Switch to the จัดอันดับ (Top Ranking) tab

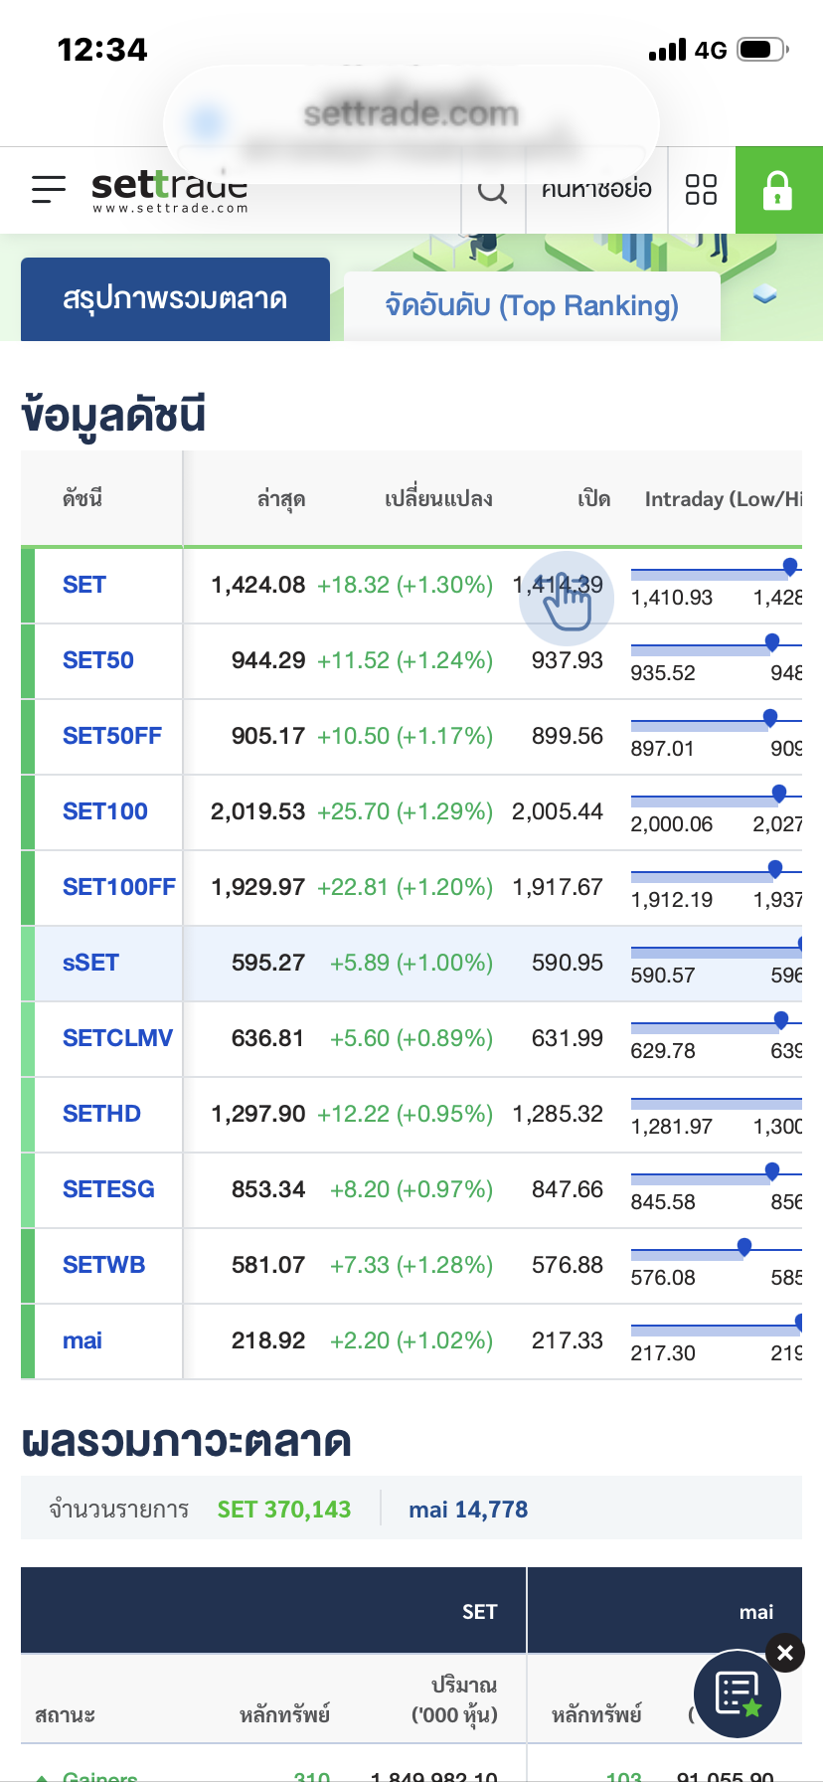[532, 306]
